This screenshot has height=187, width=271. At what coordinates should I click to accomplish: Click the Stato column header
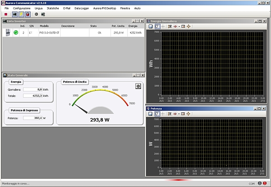click(93, 26)
